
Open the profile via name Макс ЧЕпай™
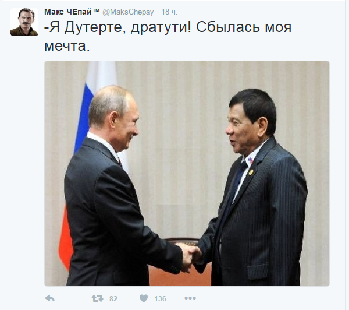[72, 12]
